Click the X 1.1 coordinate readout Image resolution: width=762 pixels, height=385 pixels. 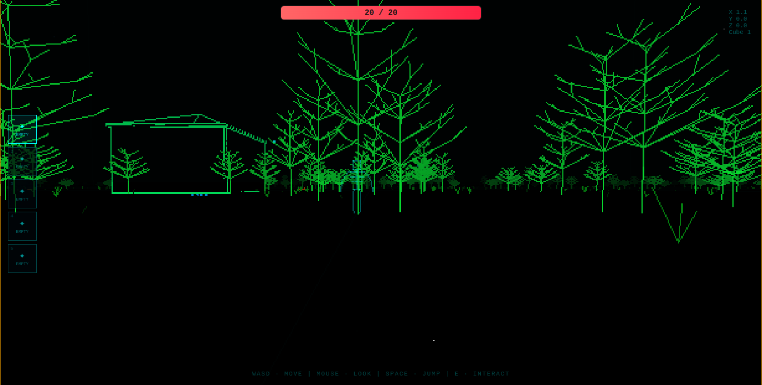click(x=737, y=12)
